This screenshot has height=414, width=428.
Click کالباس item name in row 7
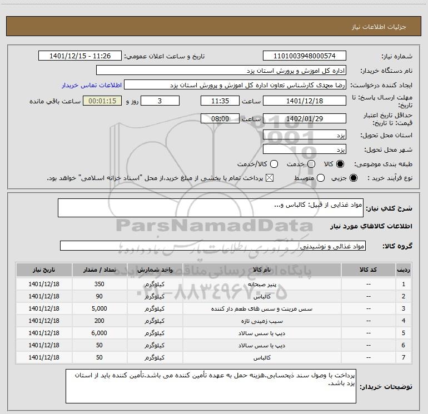262,358
